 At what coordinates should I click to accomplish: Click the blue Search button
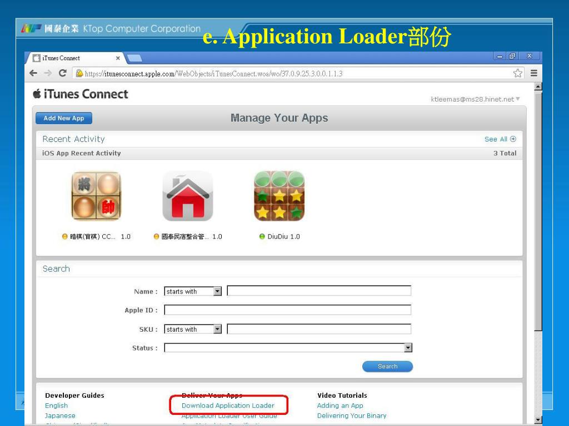click(387, 366)
